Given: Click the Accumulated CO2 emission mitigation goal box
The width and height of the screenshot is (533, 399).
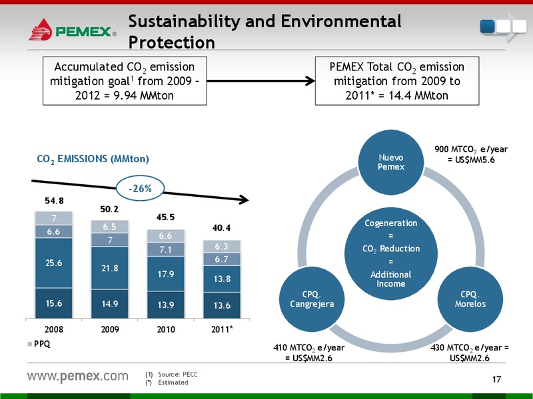Looking at the screenshot, I should pyautogui.click(x=125, y=80).
